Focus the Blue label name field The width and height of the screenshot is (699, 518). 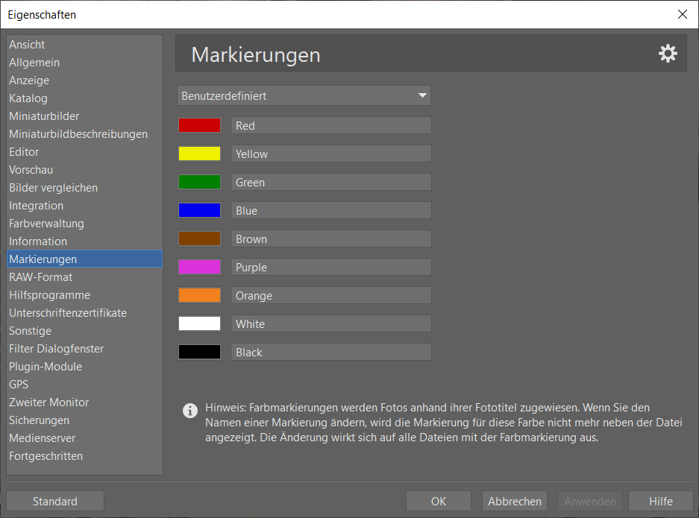point(330,210)
